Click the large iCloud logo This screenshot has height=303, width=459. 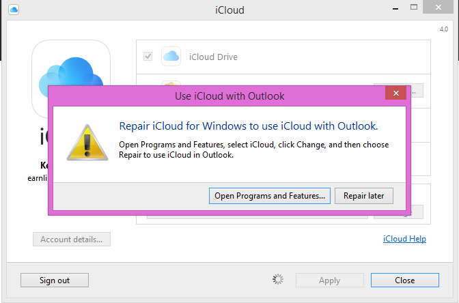72,78
